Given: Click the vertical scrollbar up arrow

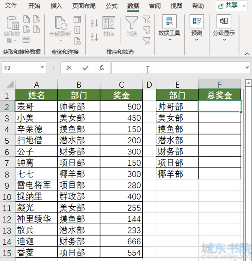Looking at the screenshot, I should tap(249, 83).
